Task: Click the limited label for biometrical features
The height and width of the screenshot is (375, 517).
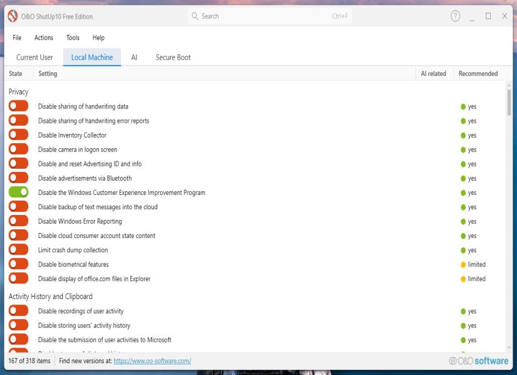Action: (477, 265)
